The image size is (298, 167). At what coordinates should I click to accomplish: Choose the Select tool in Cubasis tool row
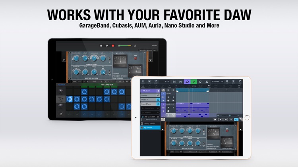tap(143, 86)
